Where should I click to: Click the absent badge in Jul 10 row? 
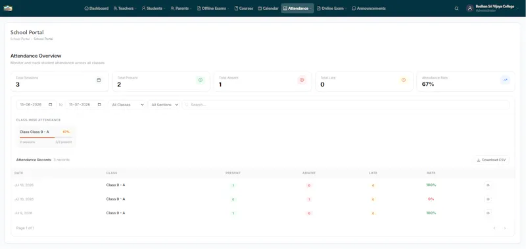[x=309, y=199]
